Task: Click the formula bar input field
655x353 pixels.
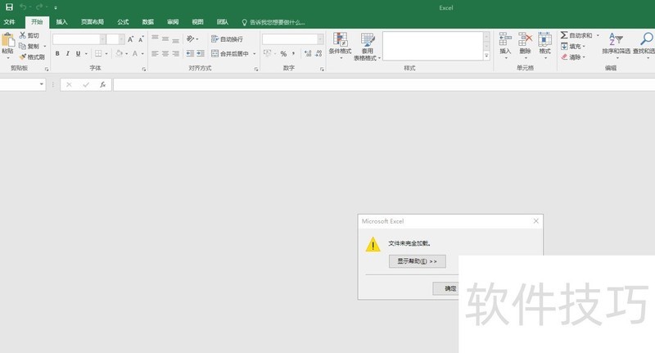Action: point(377,84)
